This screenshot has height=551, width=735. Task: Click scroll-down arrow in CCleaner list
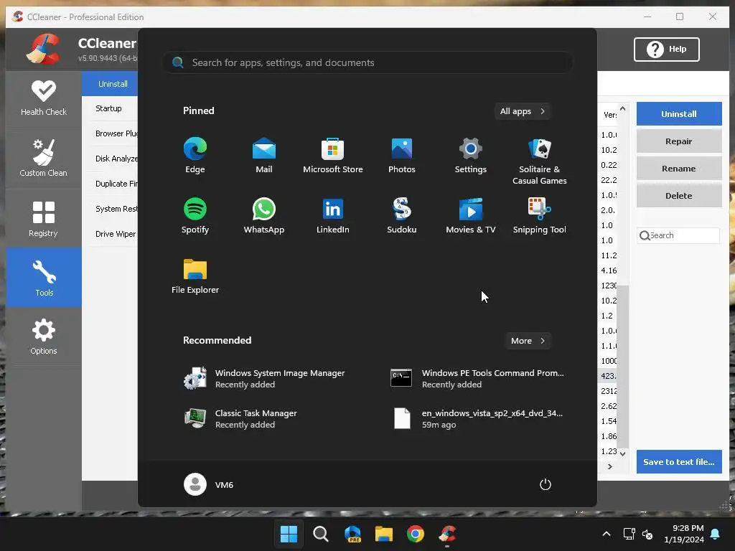point(622,453)
